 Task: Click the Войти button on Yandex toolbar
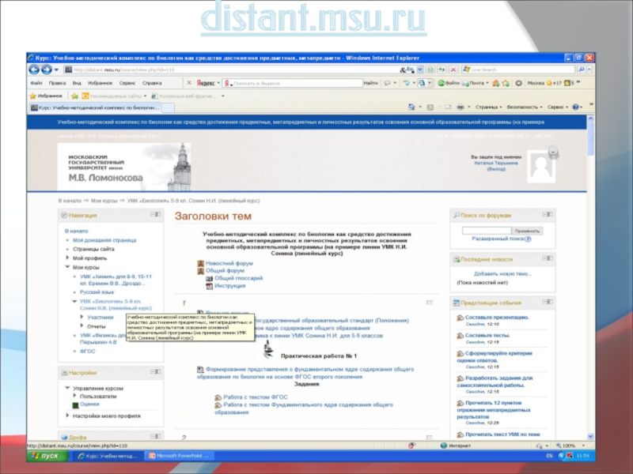[449, 83]
